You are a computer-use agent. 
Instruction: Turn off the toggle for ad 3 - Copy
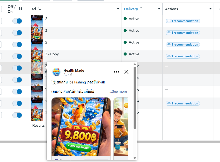(x=17, y=56)
